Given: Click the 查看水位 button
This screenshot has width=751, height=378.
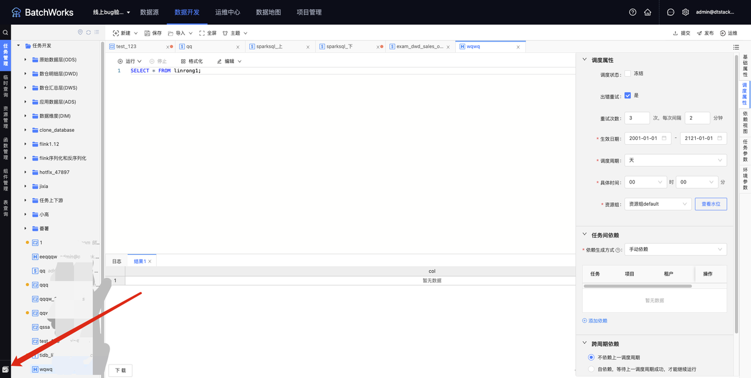Looking at the screenshot, I should 711,204.
